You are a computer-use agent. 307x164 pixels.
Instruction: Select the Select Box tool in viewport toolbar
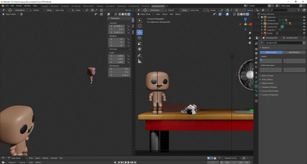click(140, 20)
